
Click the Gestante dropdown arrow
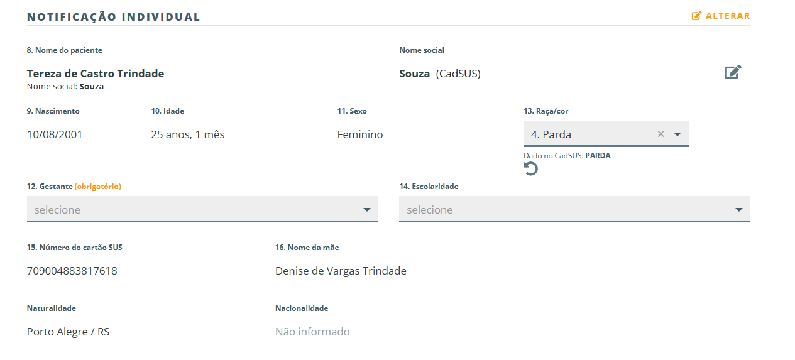click(x=367, y=210)
